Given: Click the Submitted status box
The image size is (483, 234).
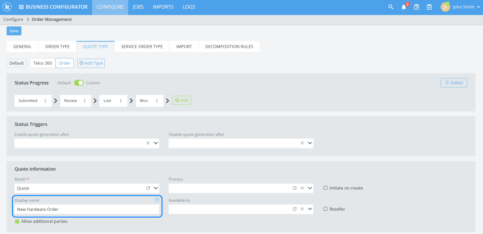Looking at the screenshot, I should pyautogui.click(x=33, y=101).
